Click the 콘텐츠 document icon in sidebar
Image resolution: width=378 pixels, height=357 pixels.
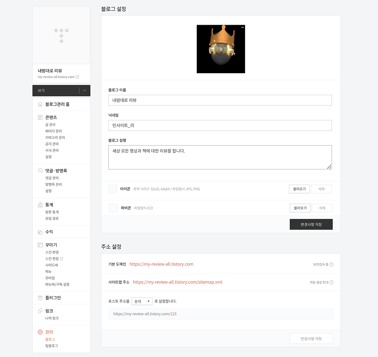point(40,117)
